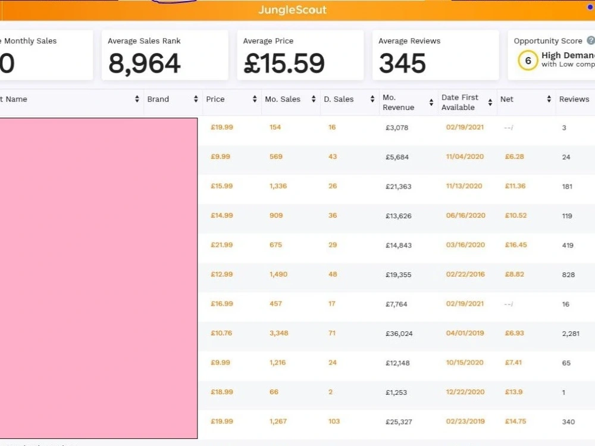Click revenue £36,024
This screenshot has height=446, width=595.
(x=399, y=334)
